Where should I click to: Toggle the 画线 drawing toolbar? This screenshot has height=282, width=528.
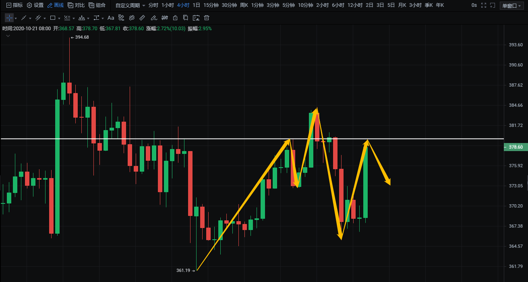(56, 5)
